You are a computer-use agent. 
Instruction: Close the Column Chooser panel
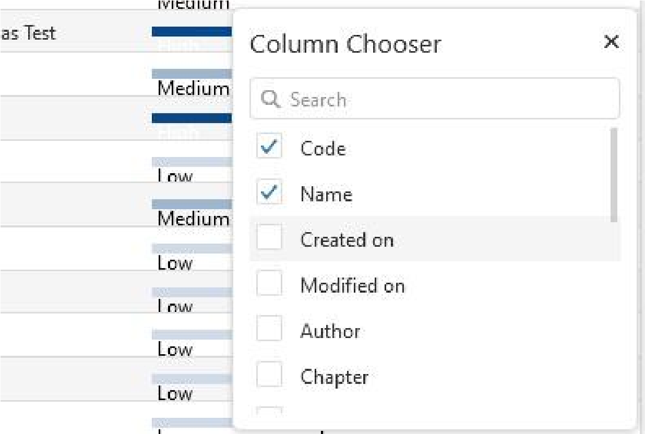(611, 42)
